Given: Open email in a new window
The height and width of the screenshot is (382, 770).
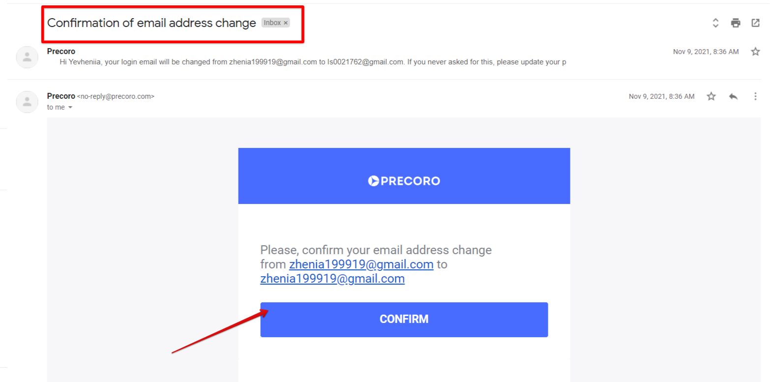Looking at the screenshot, I should click(756, 23).
